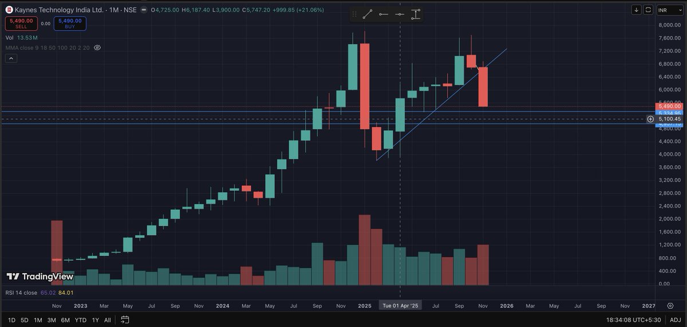The image size is (687, 327).
Task: Switch to the 6M time range
Action: pyautogui.click(x=65, y=320)
